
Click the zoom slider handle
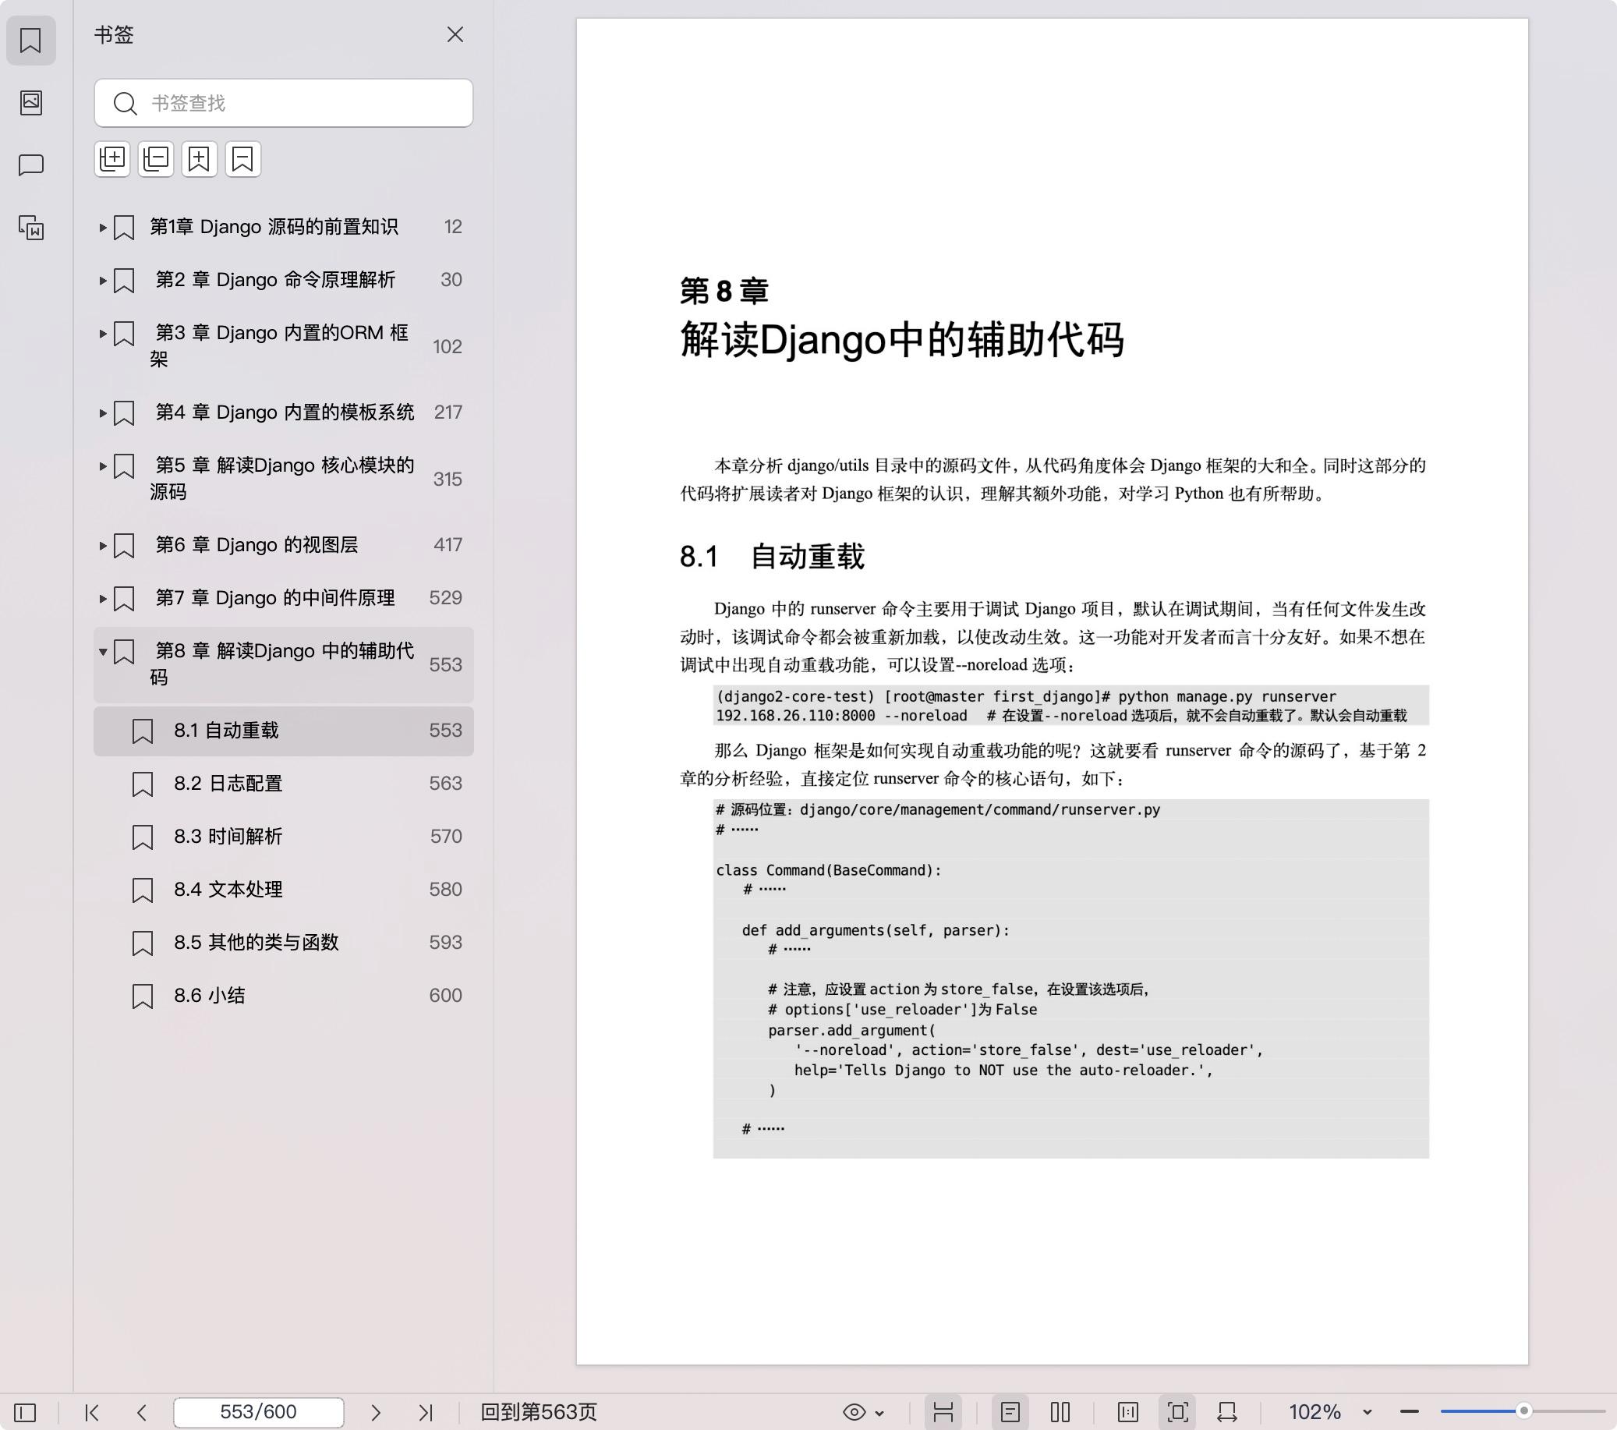click(1523, 1411)
